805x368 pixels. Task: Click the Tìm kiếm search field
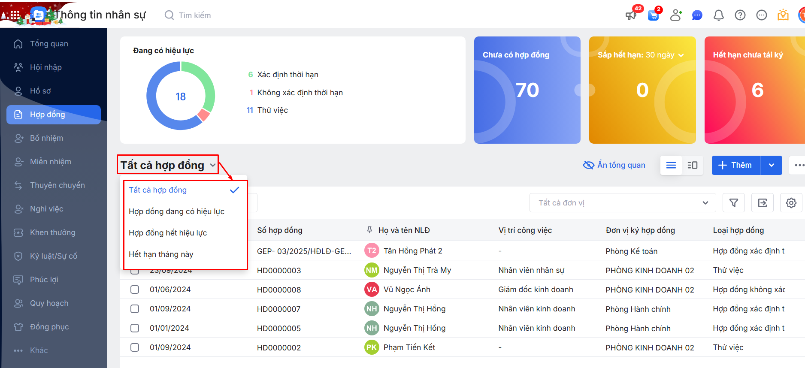tap(195, 15)
